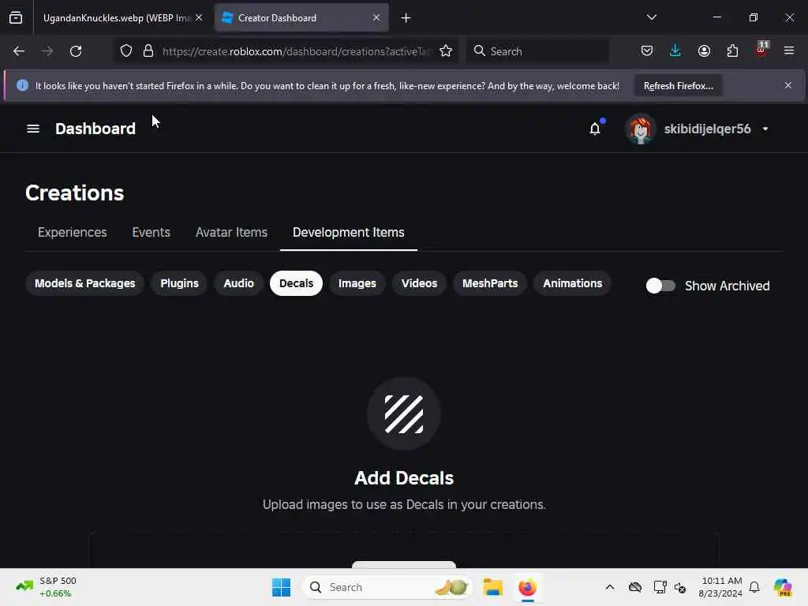Image resolution: width=808 pixels, height=606 pixels.
Task: Open File Explorer from the taskbar
Action: [x=493, y=587]
